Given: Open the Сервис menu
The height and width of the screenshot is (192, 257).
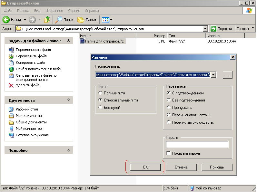Looking at the screenshot, I should click(x=74, y=11).
